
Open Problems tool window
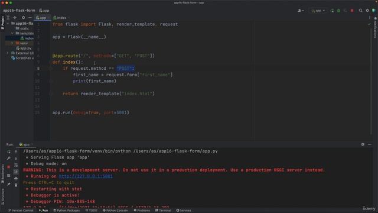pyautogui.click(x=142, y=211)
